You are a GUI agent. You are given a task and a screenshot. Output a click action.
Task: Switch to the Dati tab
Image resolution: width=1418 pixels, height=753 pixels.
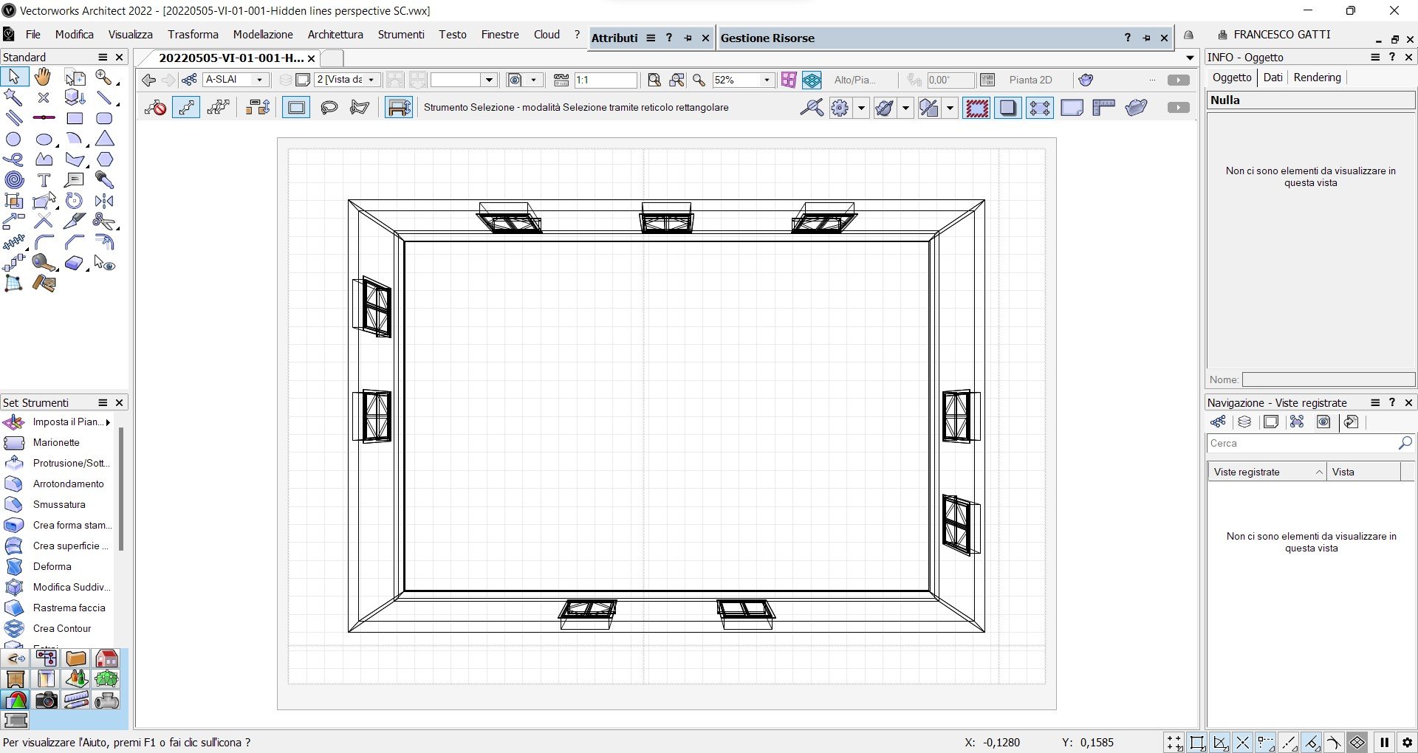(1273, 78)
